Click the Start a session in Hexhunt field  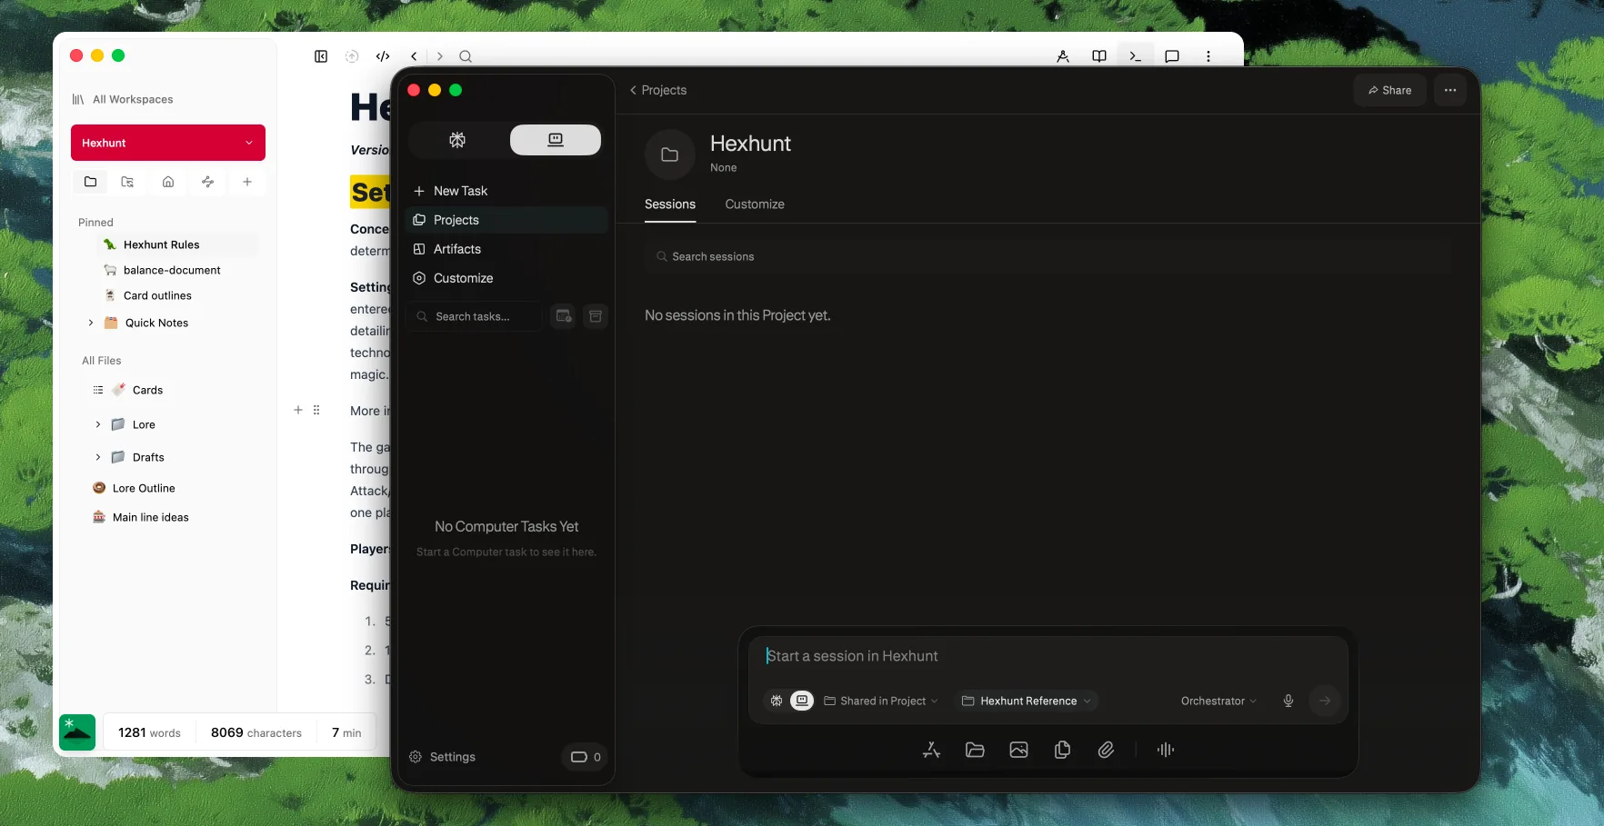point(1048,656)
